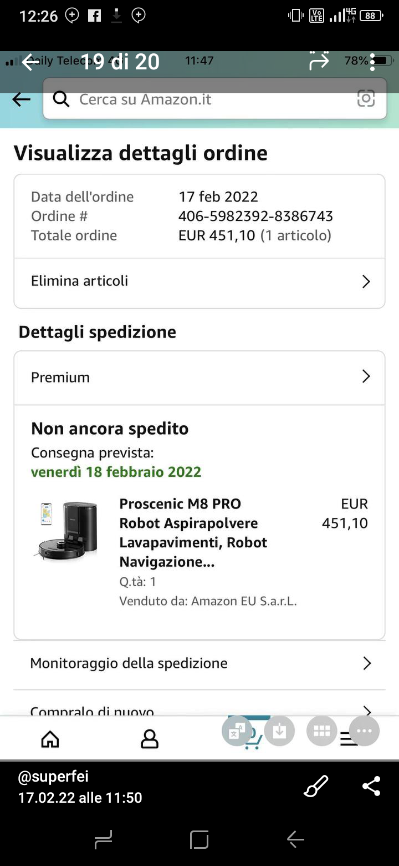
Task: Tap the camera scan icon in search bar
Action: (x=366, y=99)
